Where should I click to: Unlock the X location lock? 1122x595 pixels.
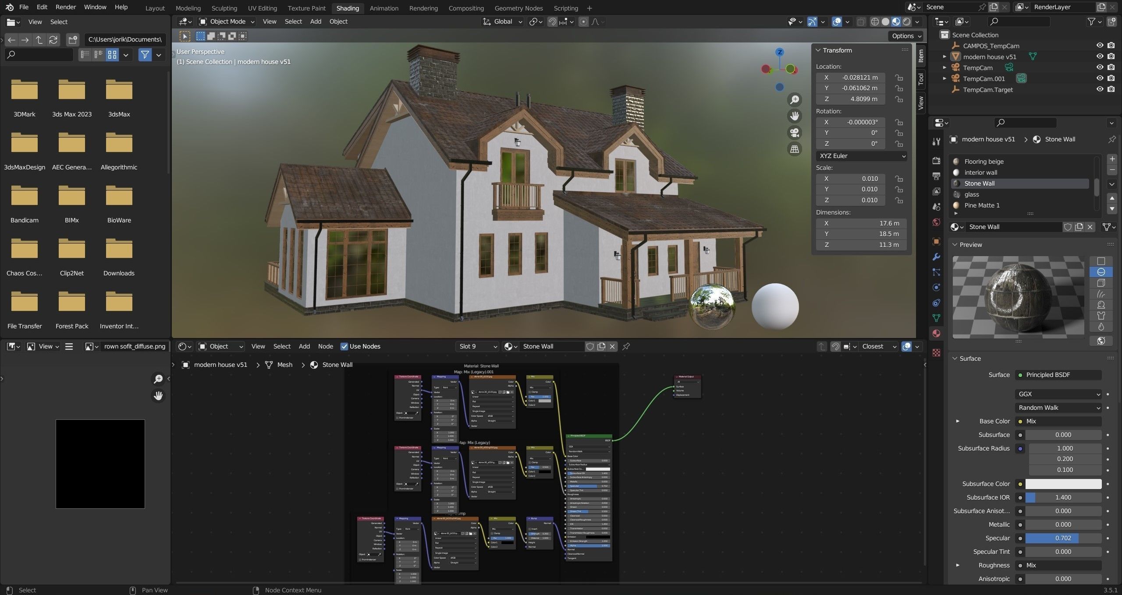899,77
